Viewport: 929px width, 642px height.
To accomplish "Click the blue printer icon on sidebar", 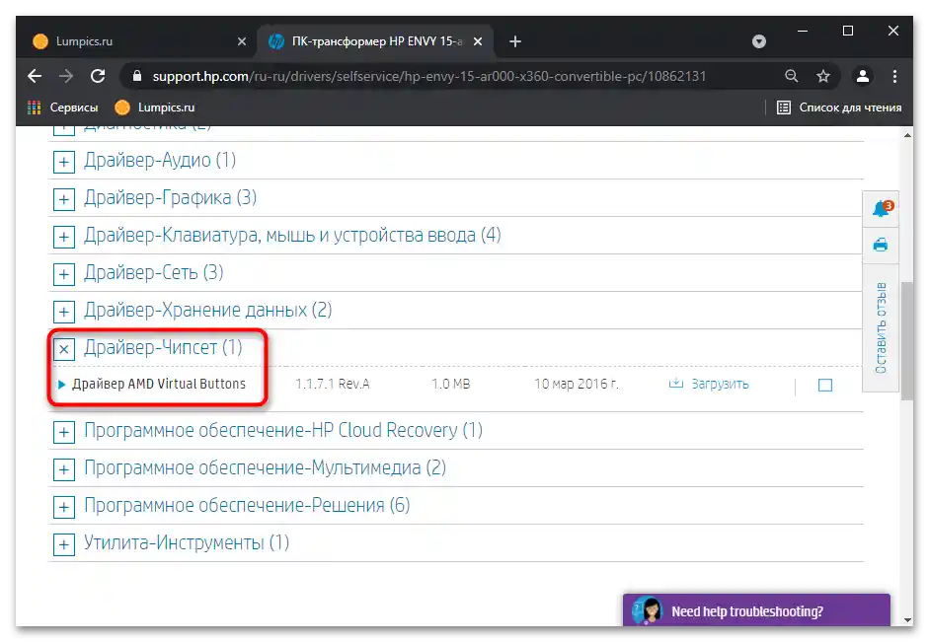I will (x=881, y=245).
